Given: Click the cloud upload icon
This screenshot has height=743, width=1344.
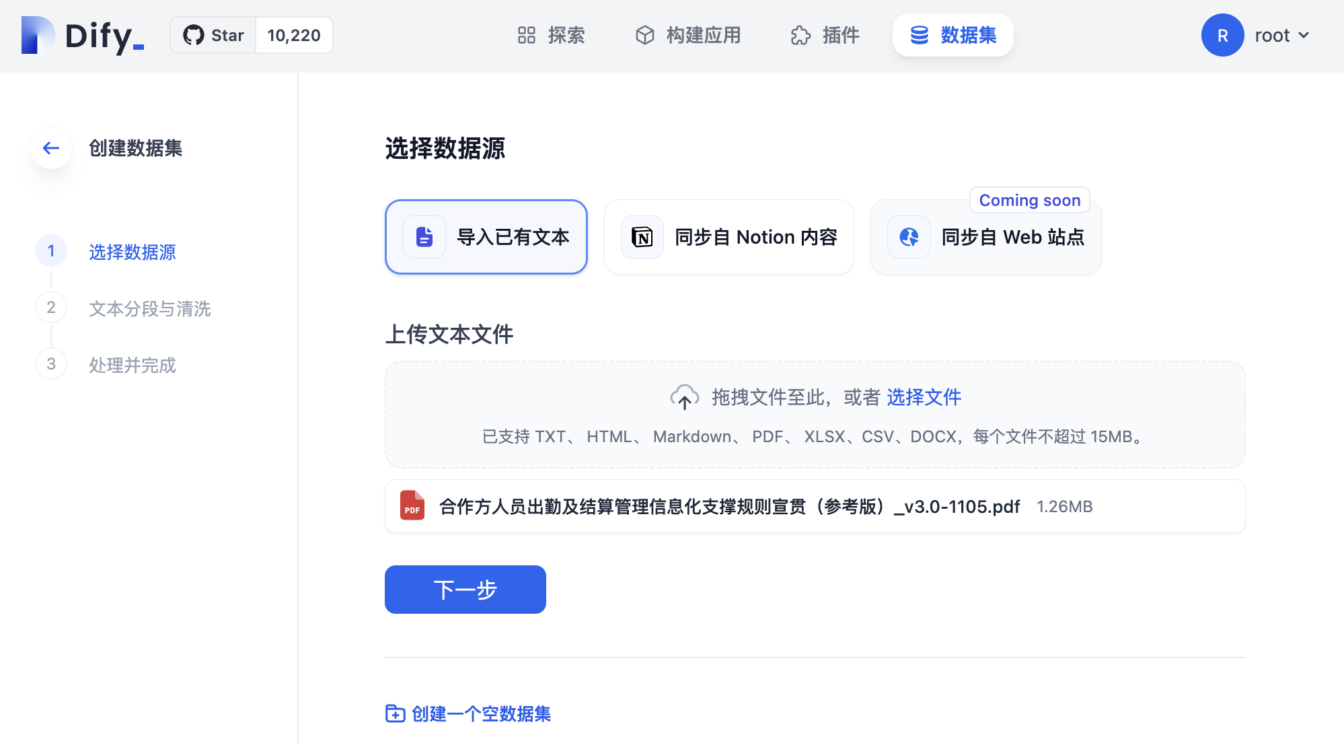Looking at the screenshot, I should pyautogui.click(x=684, y=397).
